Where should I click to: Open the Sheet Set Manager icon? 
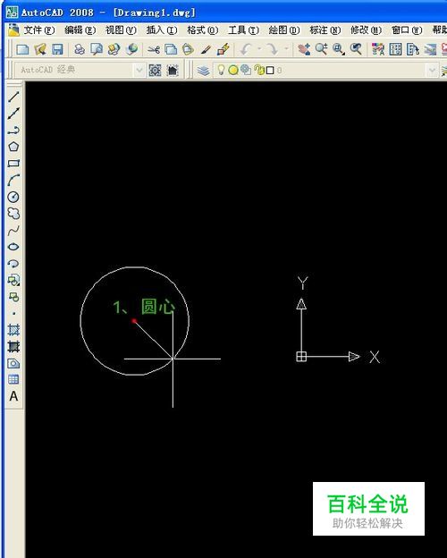pos(430,49)
